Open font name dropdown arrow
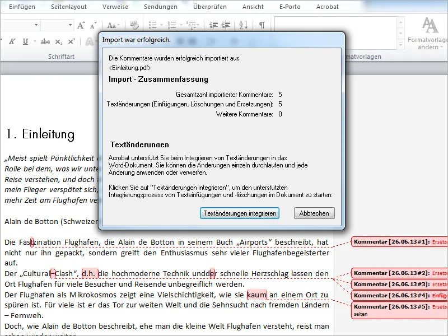 pyautogui.click(x=36, y=25)
